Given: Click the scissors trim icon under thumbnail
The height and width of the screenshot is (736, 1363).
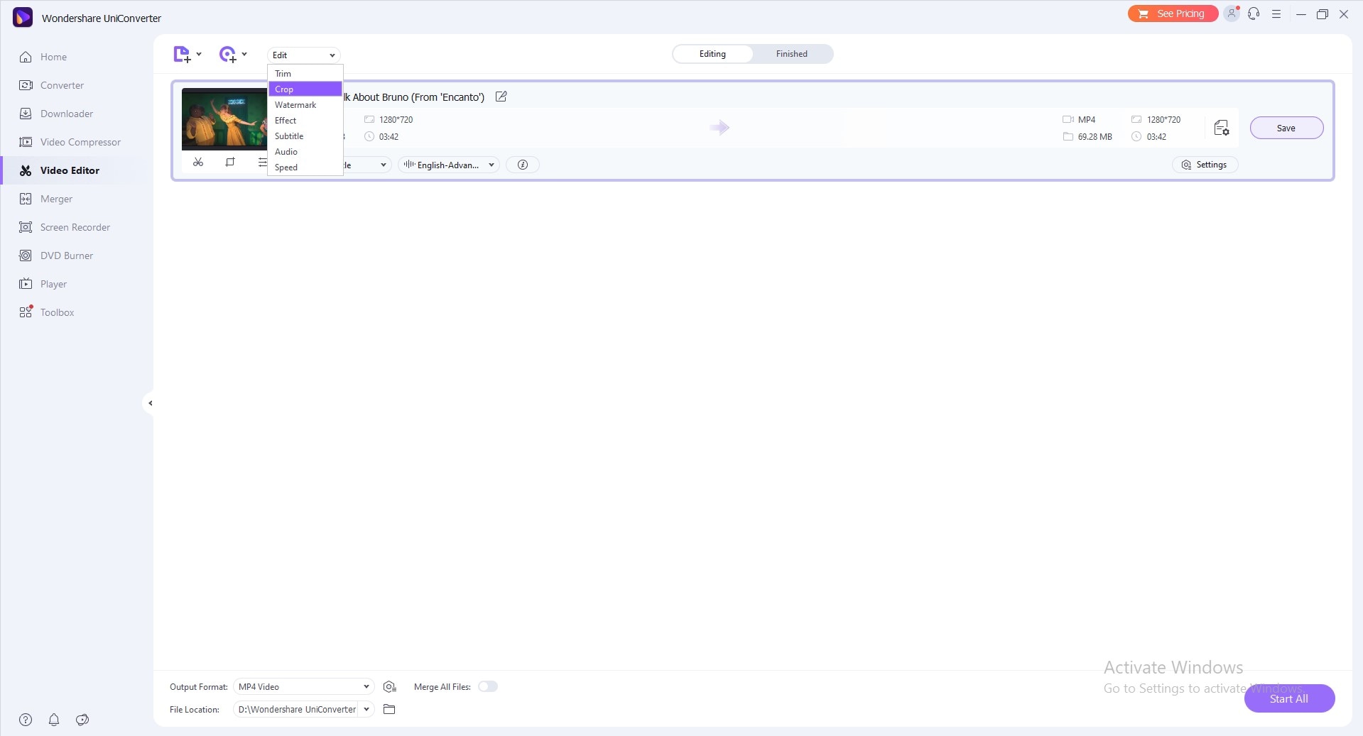Looking at the screenshot, I should 198,163.
